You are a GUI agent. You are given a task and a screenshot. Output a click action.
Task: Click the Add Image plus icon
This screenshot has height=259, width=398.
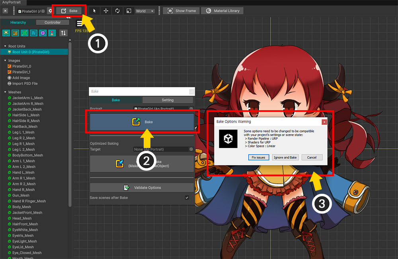click(x=10, y=78)
